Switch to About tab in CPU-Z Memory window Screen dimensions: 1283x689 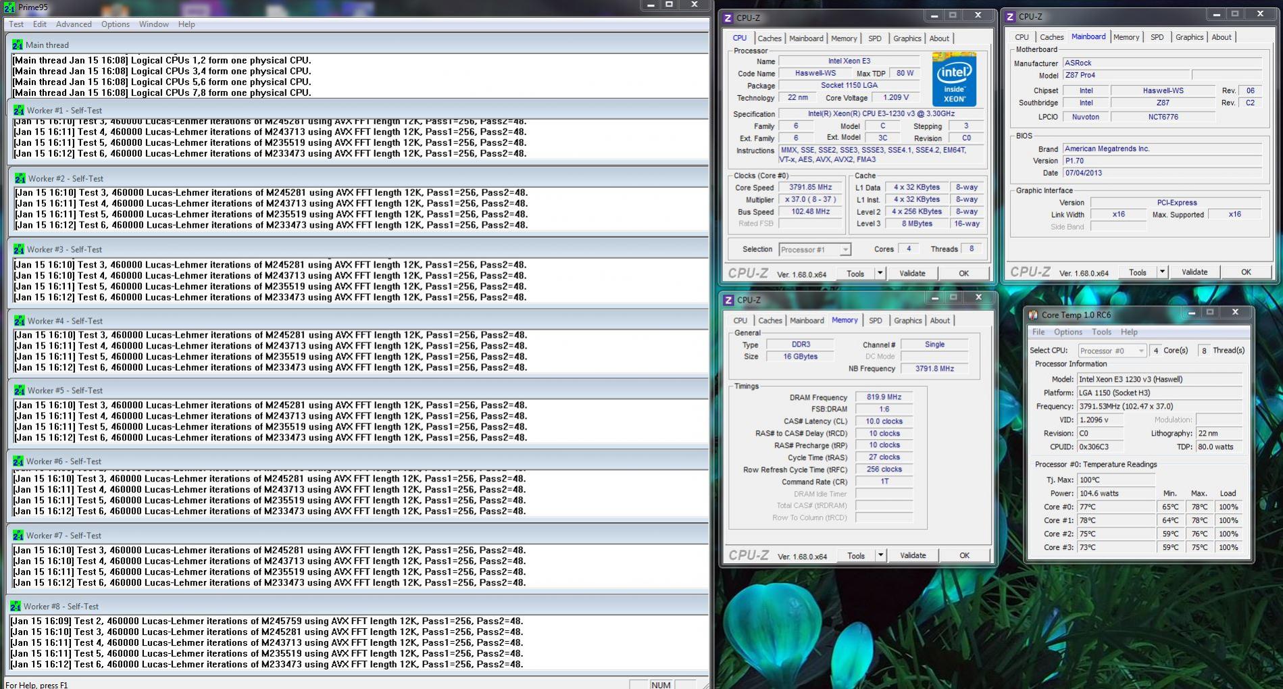940,321
